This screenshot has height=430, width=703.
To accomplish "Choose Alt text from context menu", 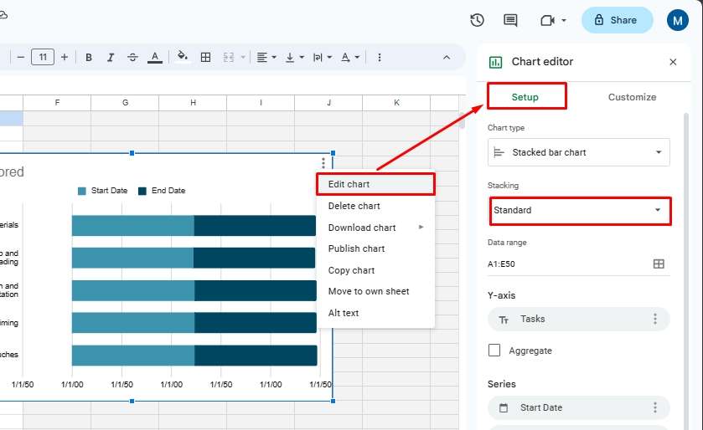I will click(x=375, y=313).
